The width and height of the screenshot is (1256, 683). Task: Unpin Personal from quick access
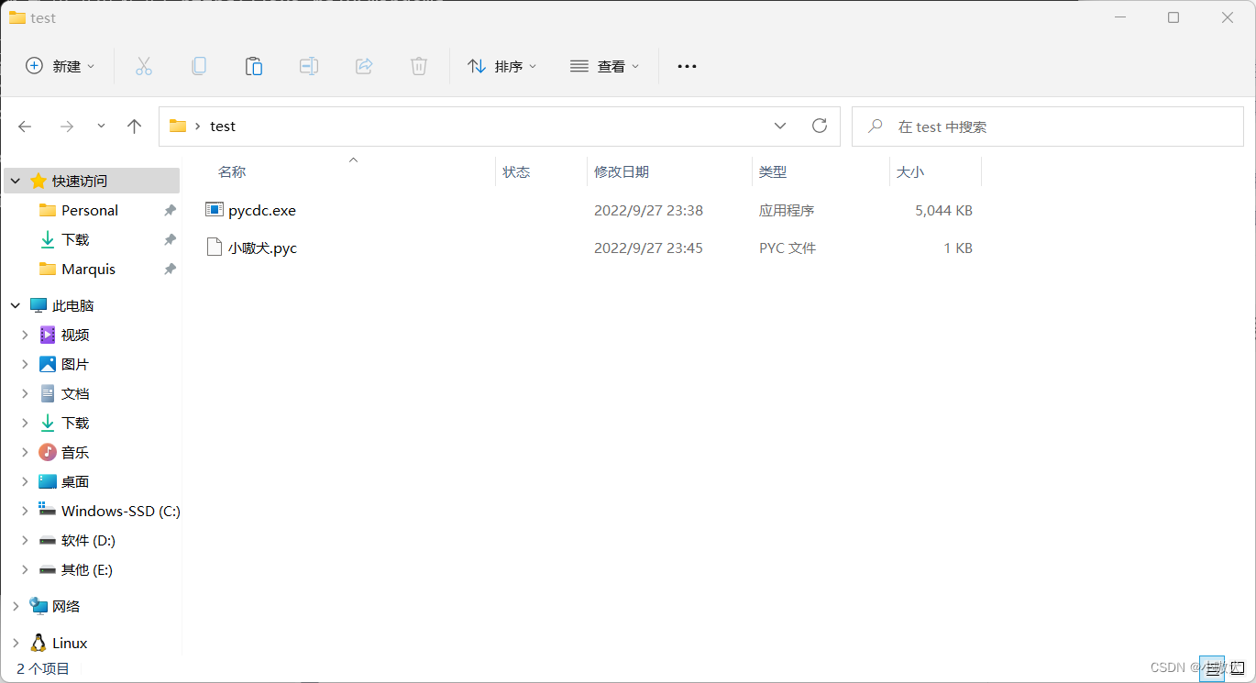coord(170,210)
